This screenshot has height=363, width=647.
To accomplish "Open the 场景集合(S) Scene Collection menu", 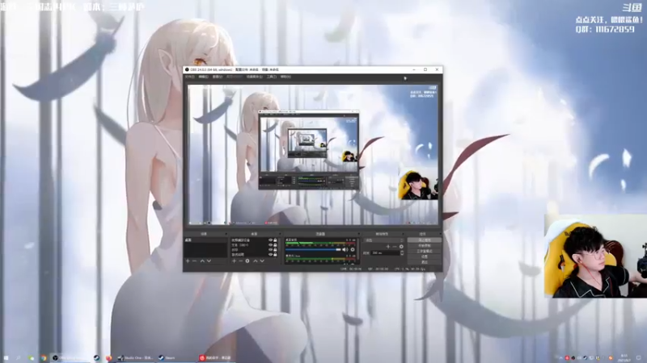I will pyautogui.click(x=254, y=77).
